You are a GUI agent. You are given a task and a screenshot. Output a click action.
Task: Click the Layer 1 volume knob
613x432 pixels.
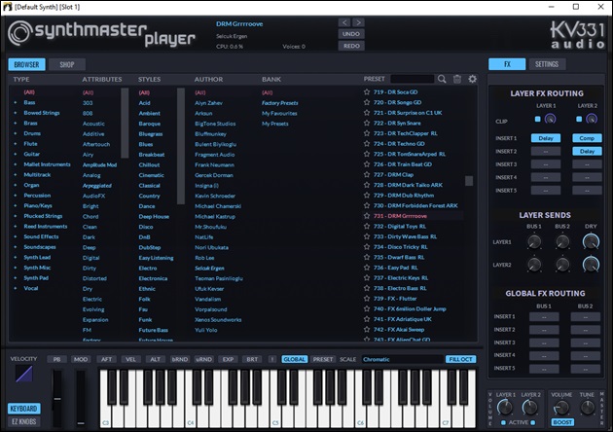505,408
